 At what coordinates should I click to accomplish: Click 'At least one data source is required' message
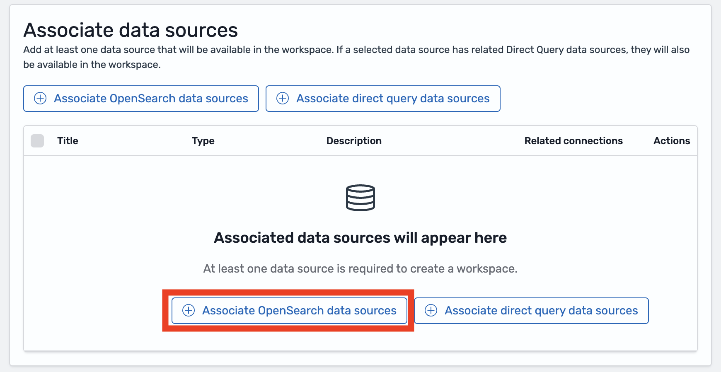(360, 269)
